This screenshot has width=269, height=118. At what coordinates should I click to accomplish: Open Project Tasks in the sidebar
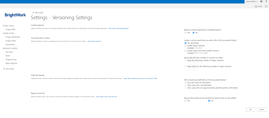11,41
